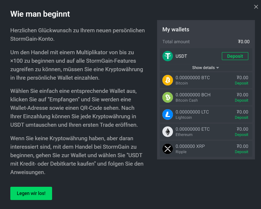This screenshot has width=261, height=209.
Task: Click Deposit link for Ripple
Action: point(241,152)
